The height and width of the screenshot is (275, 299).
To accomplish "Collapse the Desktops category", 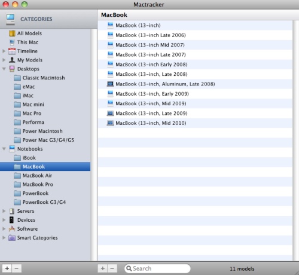I will [x=4, y=69].
